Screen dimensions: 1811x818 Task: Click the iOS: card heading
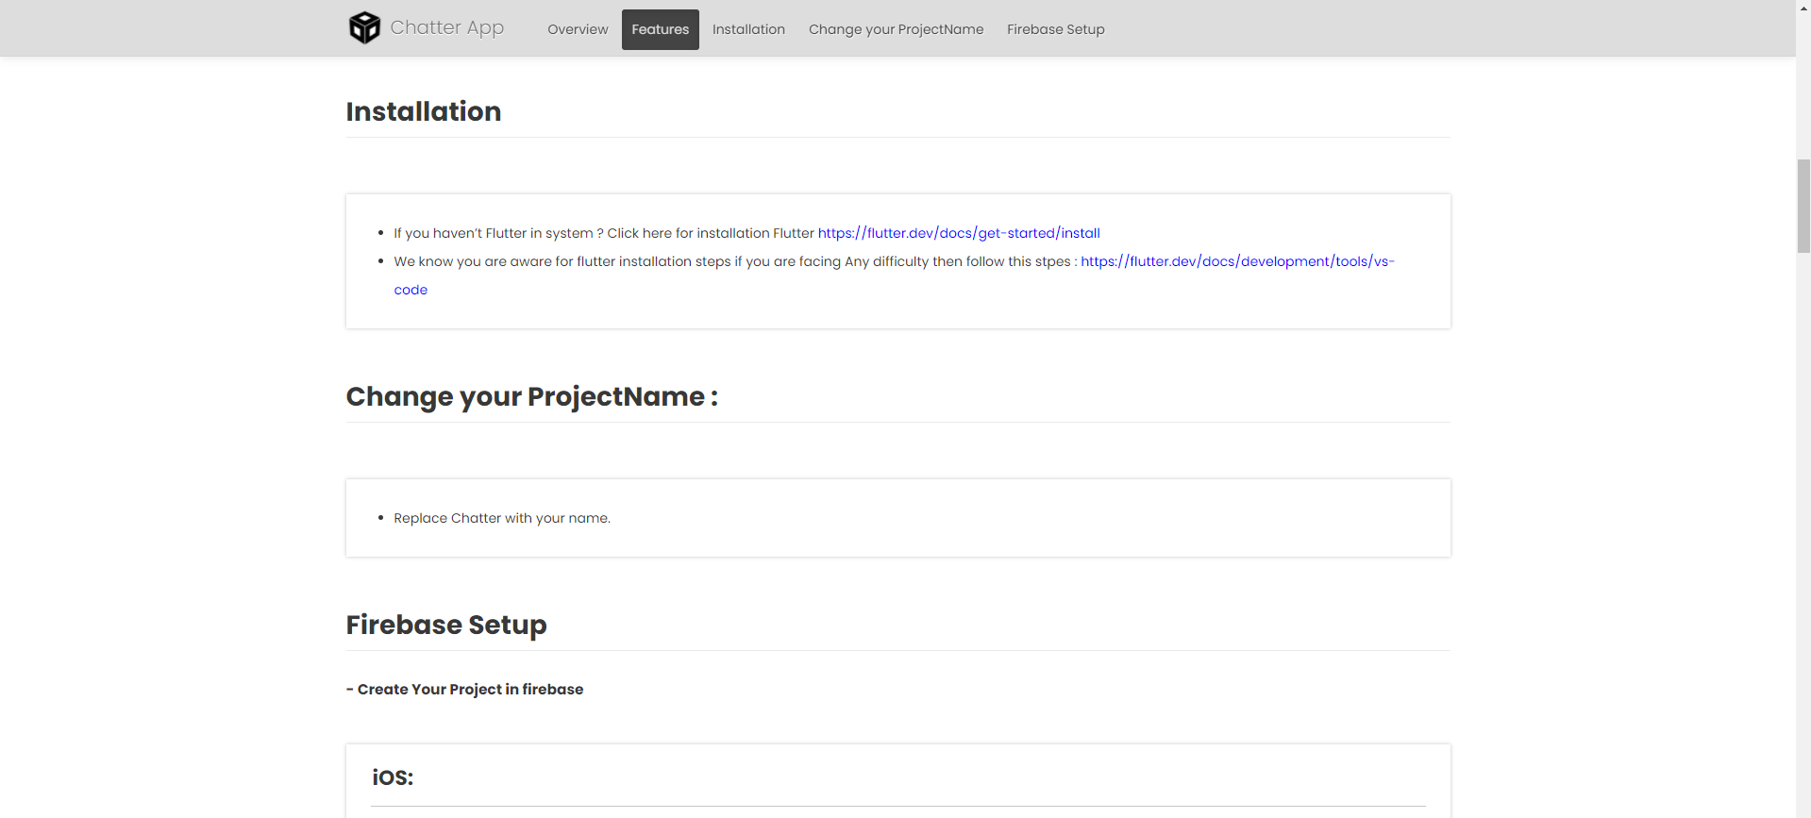(393, 777)
